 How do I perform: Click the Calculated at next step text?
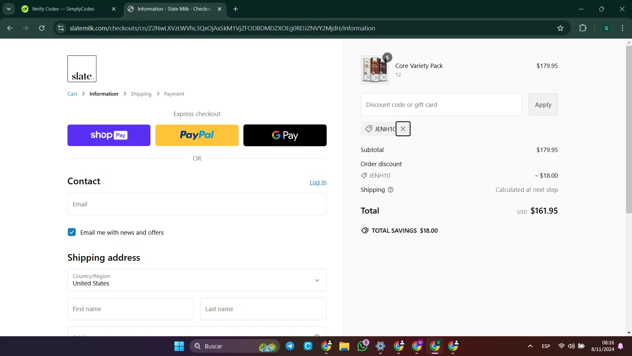point(527,190)
